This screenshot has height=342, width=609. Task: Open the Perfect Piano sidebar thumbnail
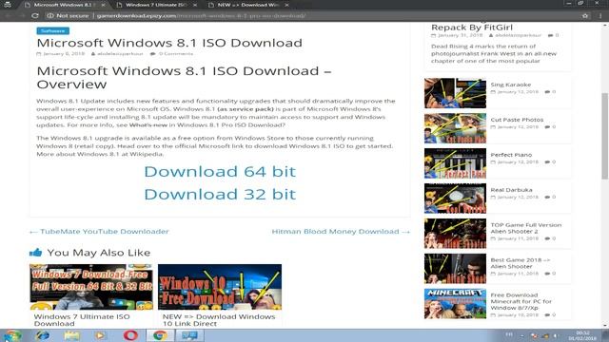pos(455,163)
